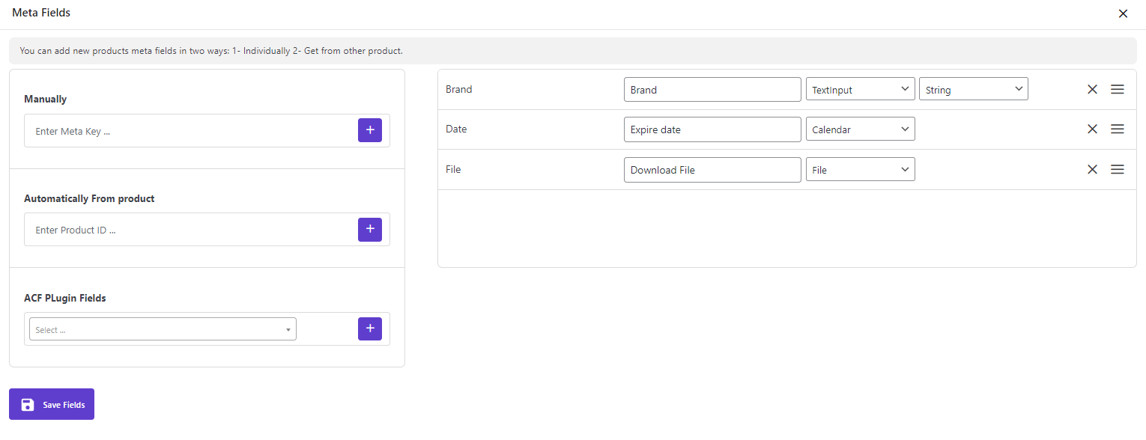Image resolution: width=1146 pixels, height=440 pixels.
Task: Focus the Enter Product ID input
Action: point(191,230)
